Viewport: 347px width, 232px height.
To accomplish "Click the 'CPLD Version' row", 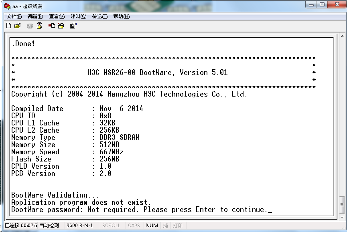I will click(61, 166).
